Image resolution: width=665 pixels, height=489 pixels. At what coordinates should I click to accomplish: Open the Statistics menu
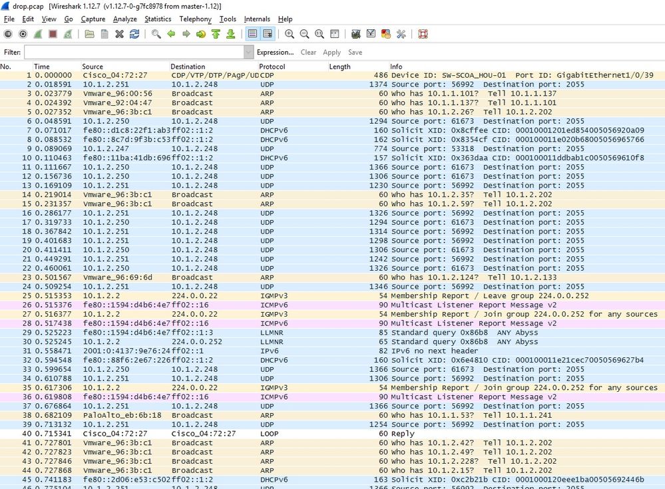(158, 19)
